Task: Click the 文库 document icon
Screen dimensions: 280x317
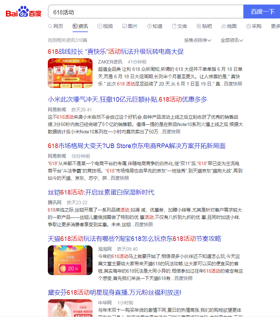Action: click(x=174, y=26)
